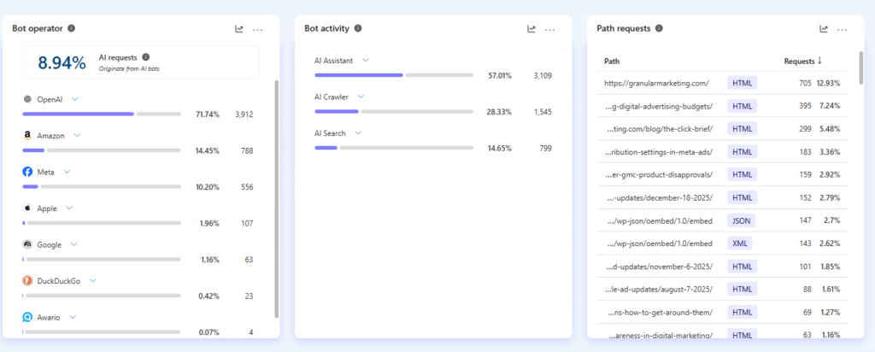Click the OpenAI 71.74% progress bar

click(x=101, y=114)
